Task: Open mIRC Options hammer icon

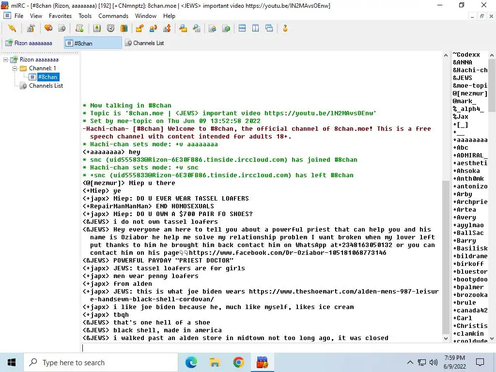Action: tap(31, 29)
